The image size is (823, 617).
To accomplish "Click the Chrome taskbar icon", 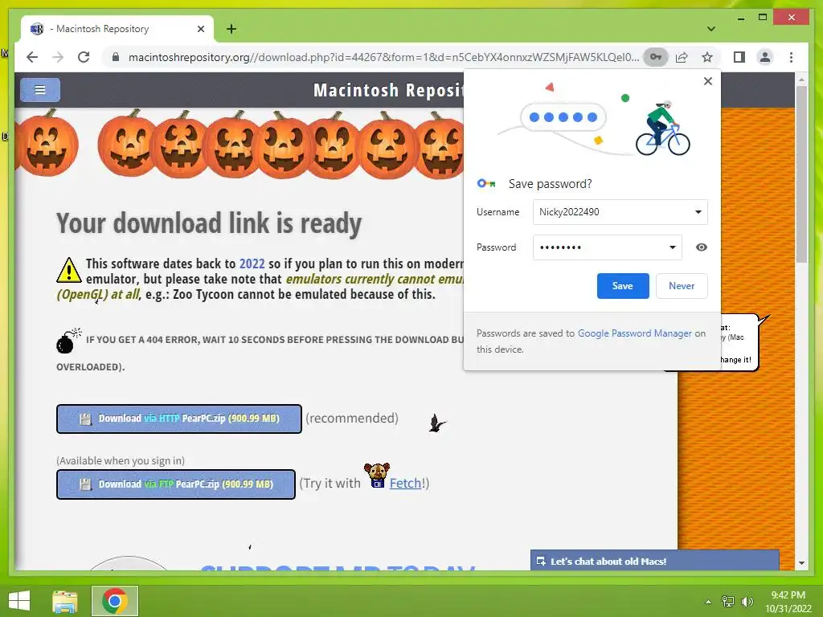I will pos(115,601).
